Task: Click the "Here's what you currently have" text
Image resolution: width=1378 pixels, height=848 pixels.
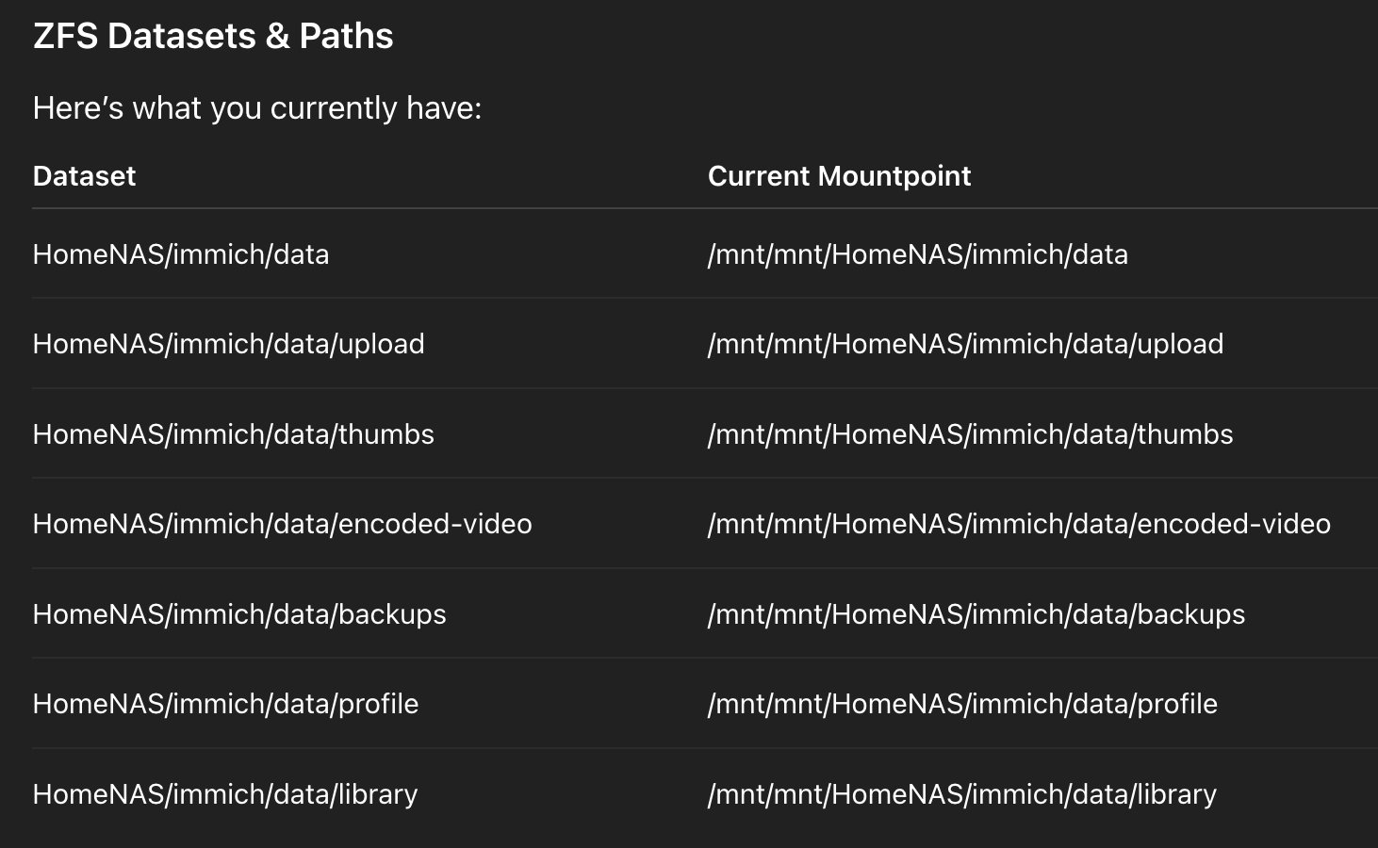Action: point(256,108)
